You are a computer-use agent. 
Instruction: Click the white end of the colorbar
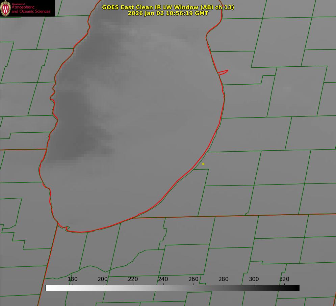click(x=48, y=288)
